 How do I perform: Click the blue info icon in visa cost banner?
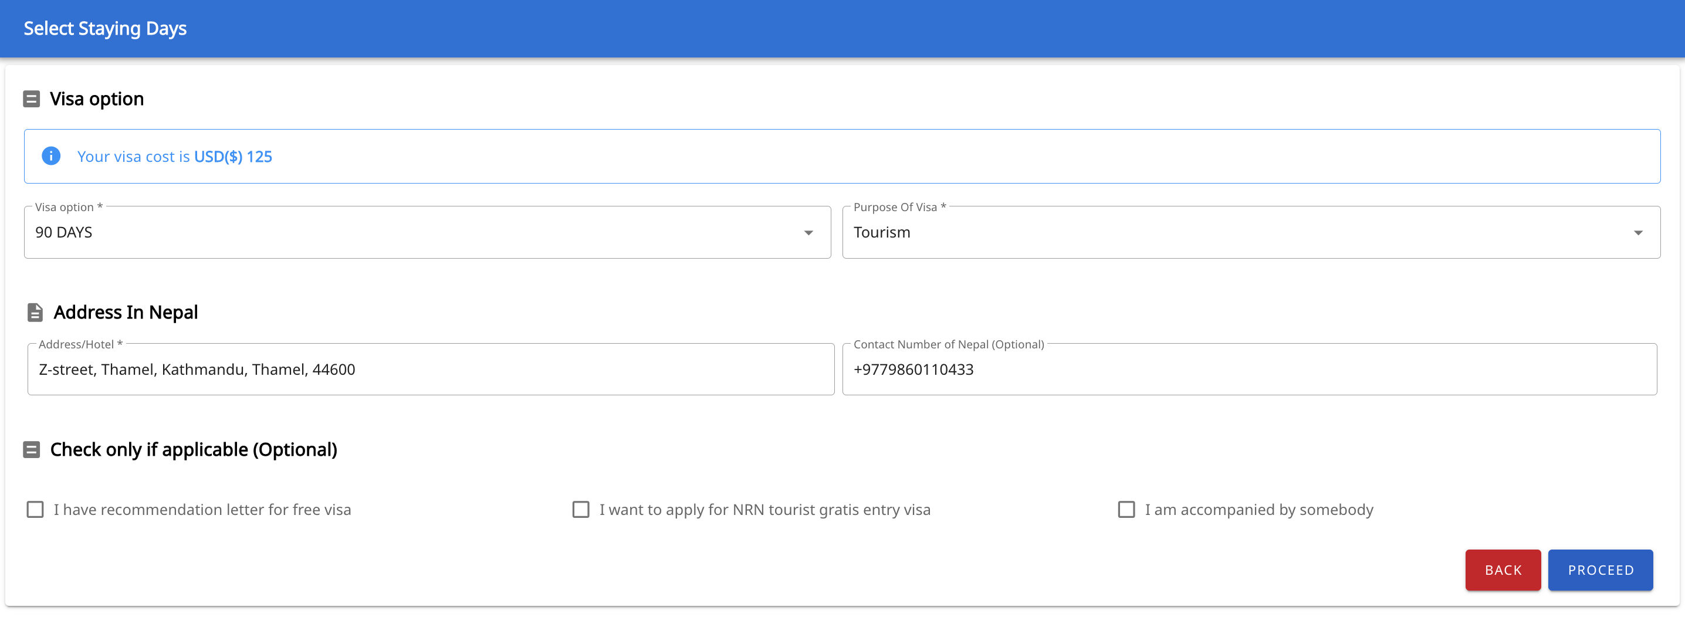51,156
